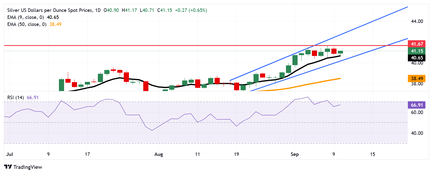This screenshot has height=174, width=433.
Task: Click the 60.00 RSI axis label
Action: 417,112
